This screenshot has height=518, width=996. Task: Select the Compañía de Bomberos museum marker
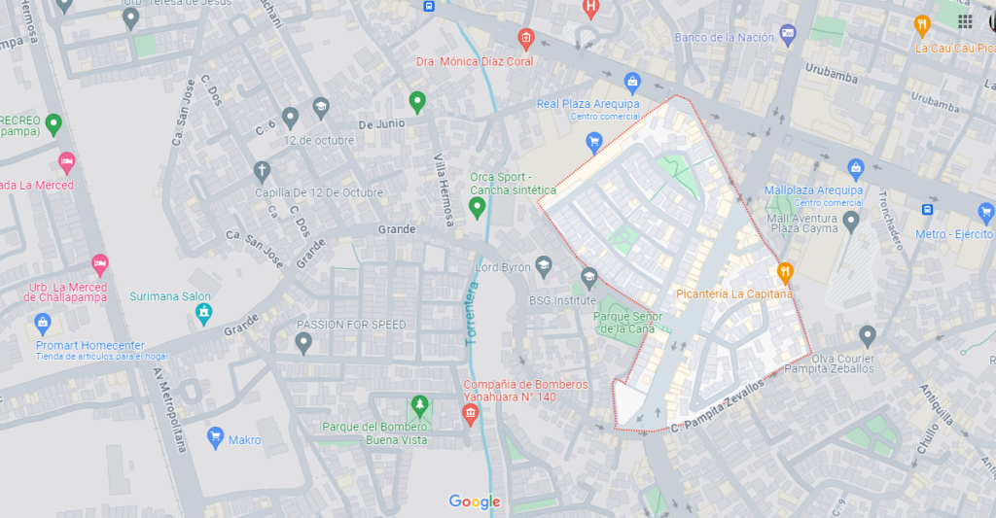pos(470,415)
